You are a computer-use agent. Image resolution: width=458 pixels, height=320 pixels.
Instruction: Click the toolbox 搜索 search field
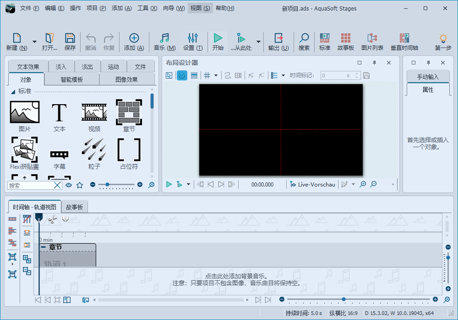(x=31, y=185)
